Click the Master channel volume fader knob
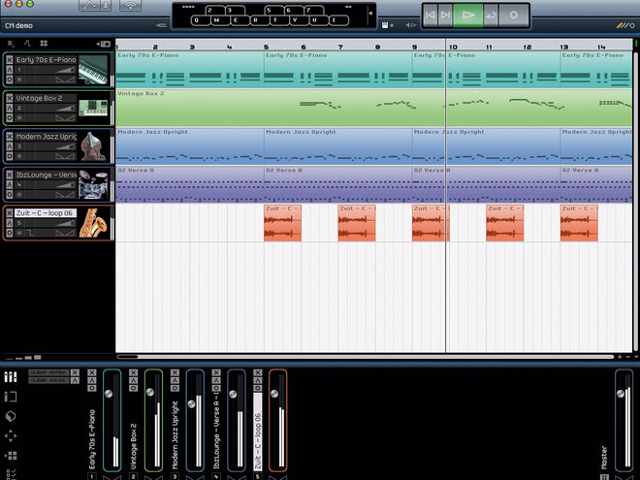Image resolution: width=640 pixels, height=480 pixels. pos(621,394)
